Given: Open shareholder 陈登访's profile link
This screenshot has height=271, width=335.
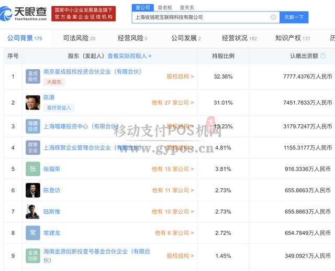Looking at the screenshot, I should 52,190.
